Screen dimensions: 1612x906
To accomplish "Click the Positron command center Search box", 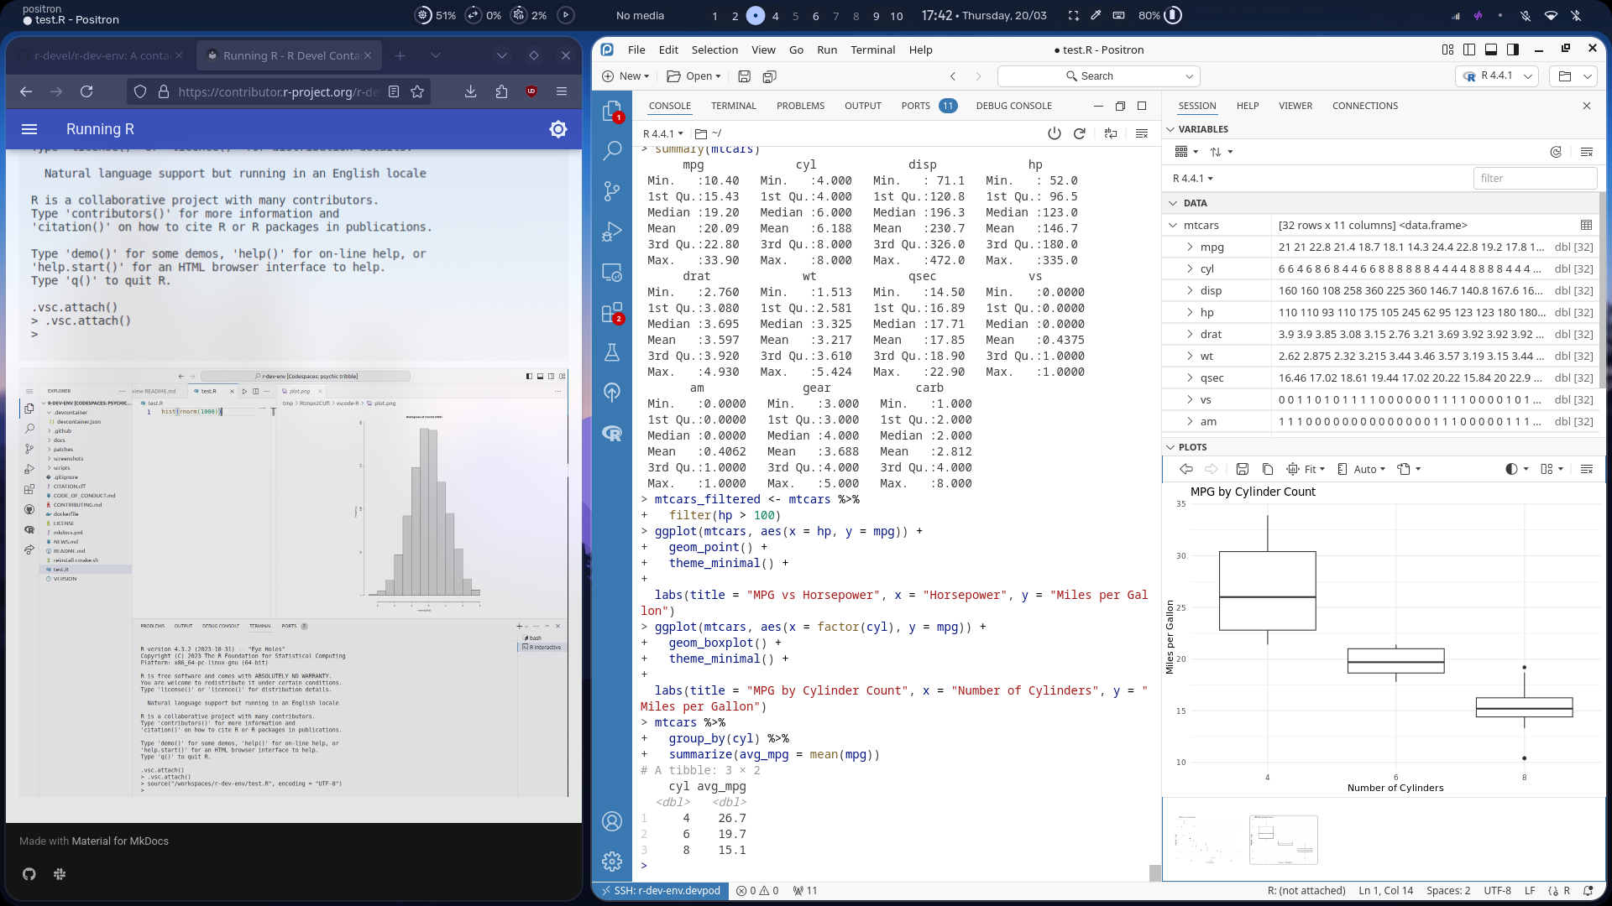I will 1098,76.
